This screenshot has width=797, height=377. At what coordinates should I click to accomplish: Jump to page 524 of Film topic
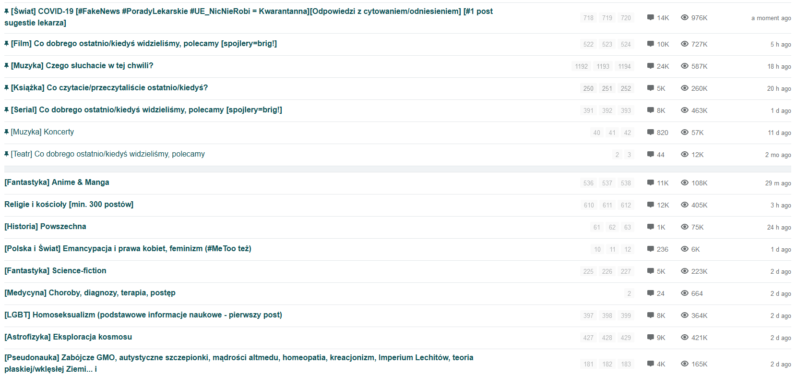[626, 44]
